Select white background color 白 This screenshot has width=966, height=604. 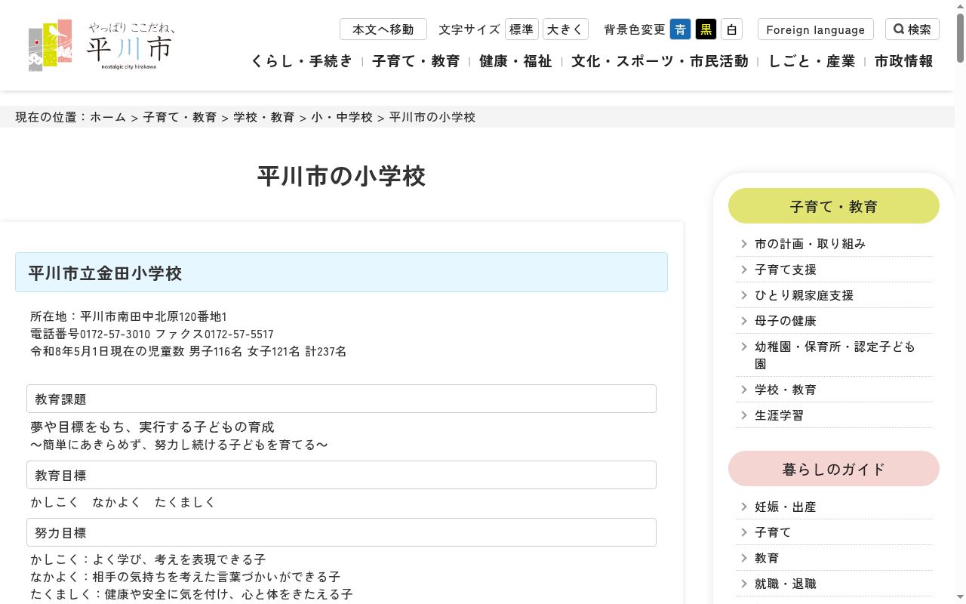point(731,29)
